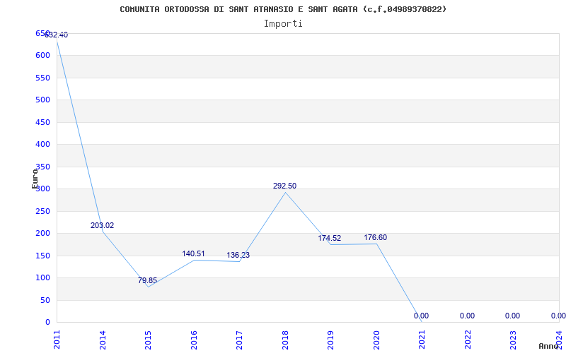The image size is (566, 353).
Task: Click the 600 y-axis tick label
Action: (42, 56)
